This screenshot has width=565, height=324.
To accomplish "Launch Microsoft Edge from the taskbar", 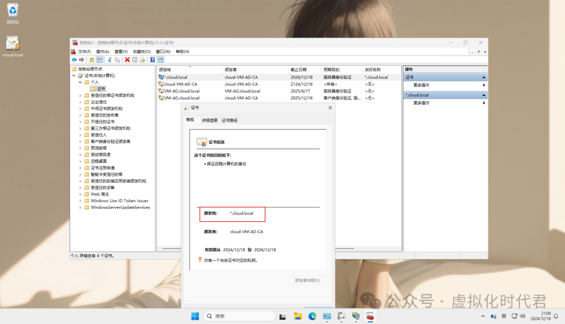I will click(312, 316).
